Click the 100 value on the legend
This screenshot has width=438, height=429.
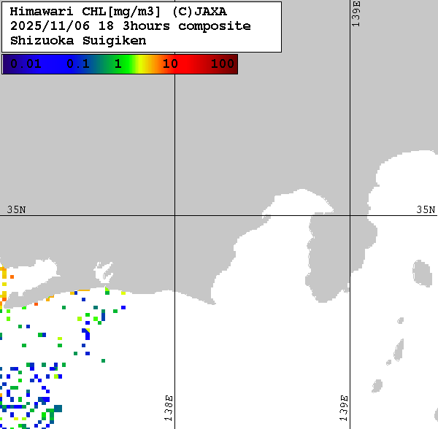point(222,64)
